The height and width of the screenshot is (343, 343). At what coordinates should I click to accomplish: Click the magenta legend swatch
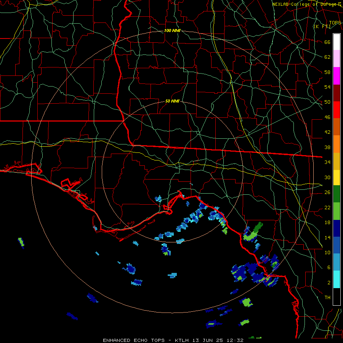(337, 76)
